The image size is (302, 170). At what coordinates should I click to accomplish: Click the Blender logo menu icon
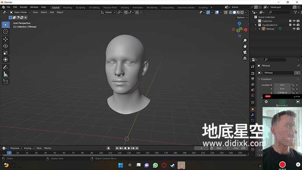pyautogui.click(x=4, y=7)
